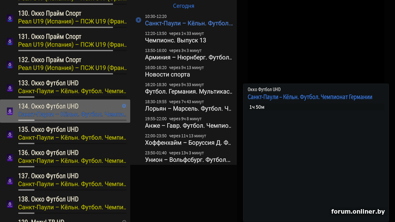Open channel 130. Окко Прайм Спорт
The width and height of the screenshot is (395, 222).
65,18
